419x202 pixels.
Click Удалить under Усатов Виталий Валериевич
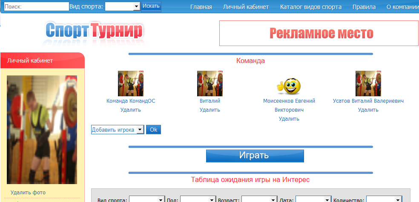[368, 110]
